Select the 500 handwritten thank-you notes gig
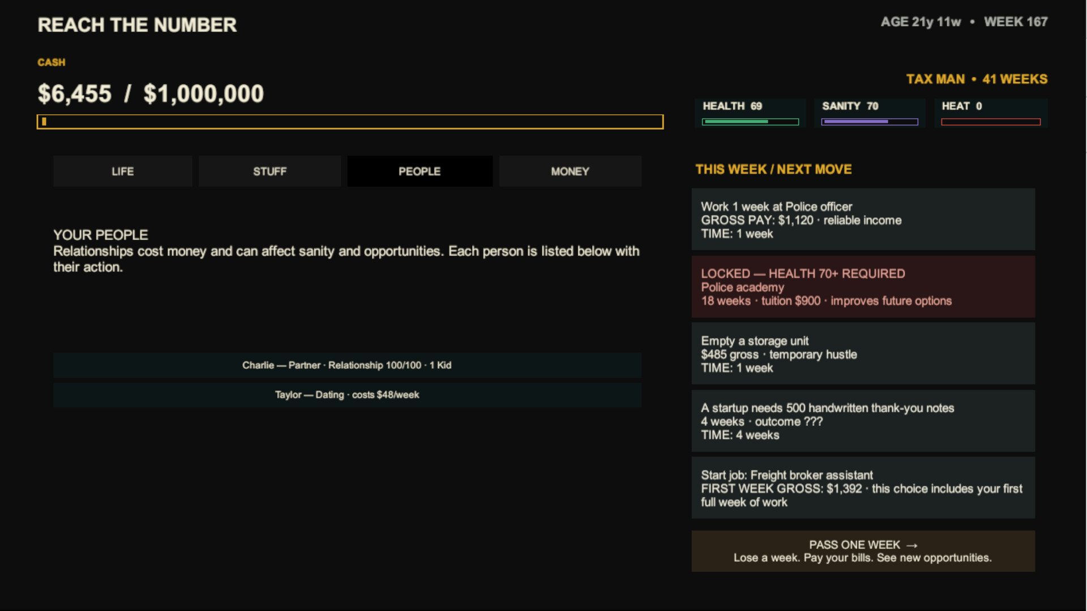1087x611 pixels. (863, 421)
